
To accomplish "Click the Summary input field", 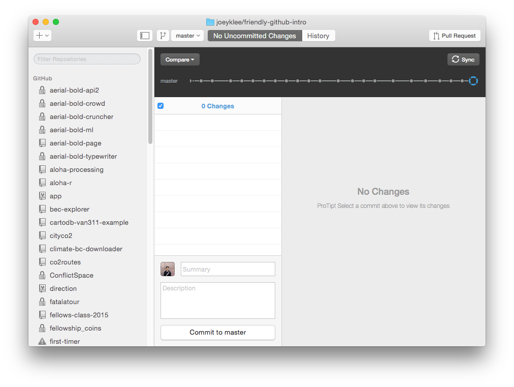I will 228,269.
